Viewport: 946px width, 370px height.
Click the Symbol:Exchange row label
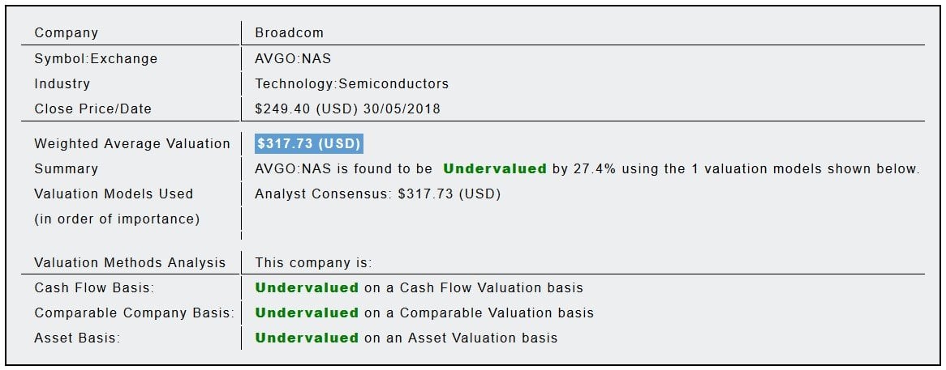pos(96,59)
